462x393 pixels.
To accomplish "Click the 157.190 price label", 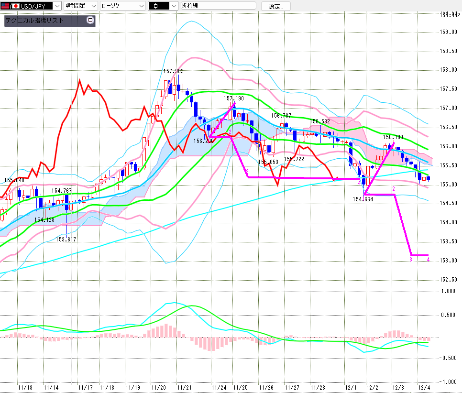I will coord(233,98).
